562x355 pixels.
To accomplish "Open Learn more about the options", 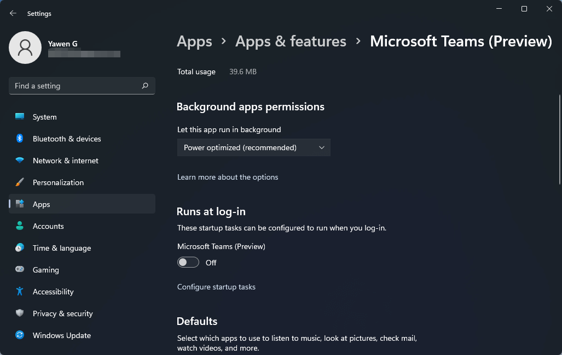I will click(x=228, y=177).
